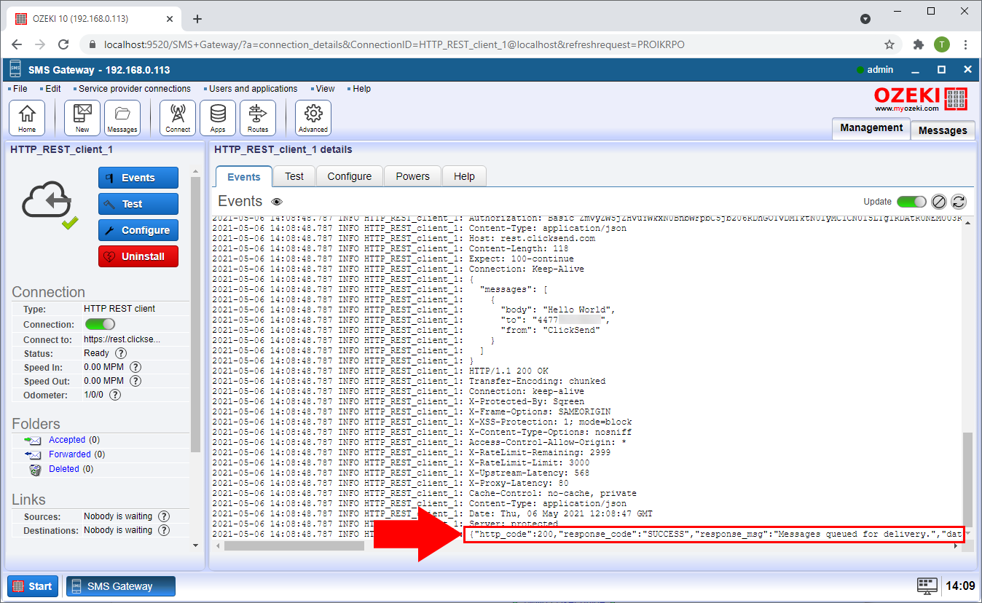This screenshot has height=603, width=982.
Task: Switch to the Events tab
Action: [244, 177]
